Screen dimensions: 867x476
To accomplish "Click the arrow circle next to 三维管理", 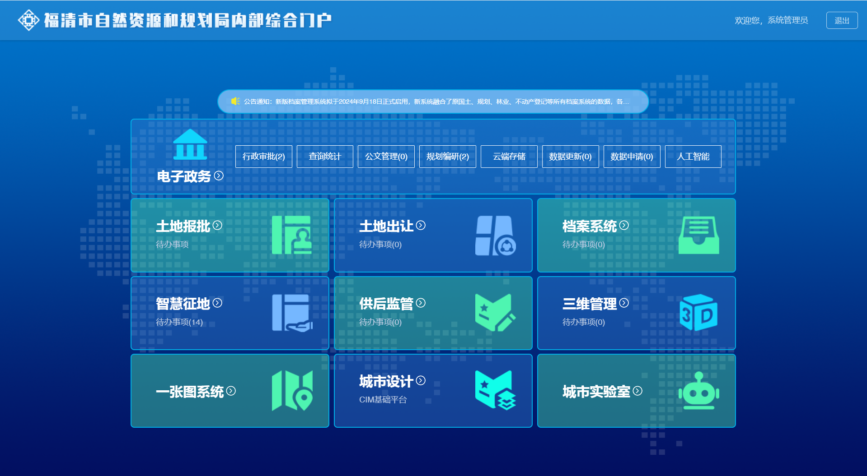I will tap(624, 303).
